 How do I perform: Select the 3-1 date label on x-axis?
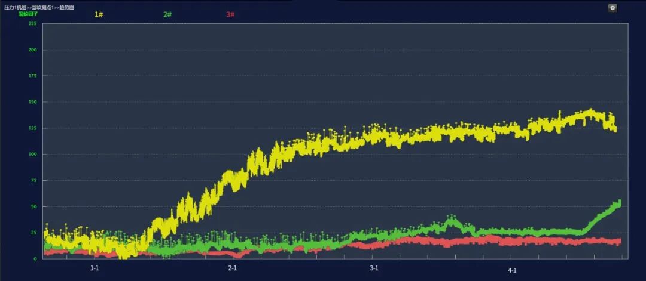pyautogui.click(x=374, y=268)
